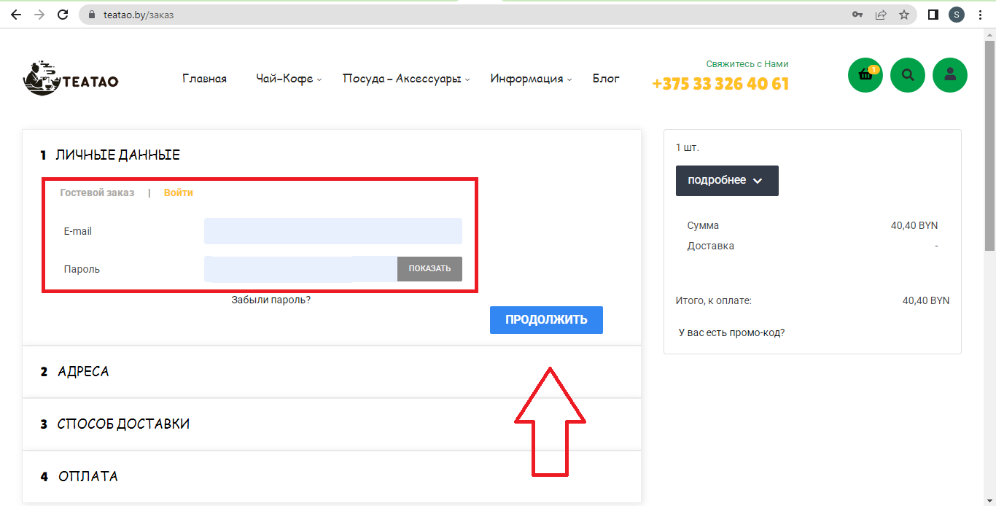The image size is (996, 506).
Task: Expand order details with подробнее
Action: (727, 181)
